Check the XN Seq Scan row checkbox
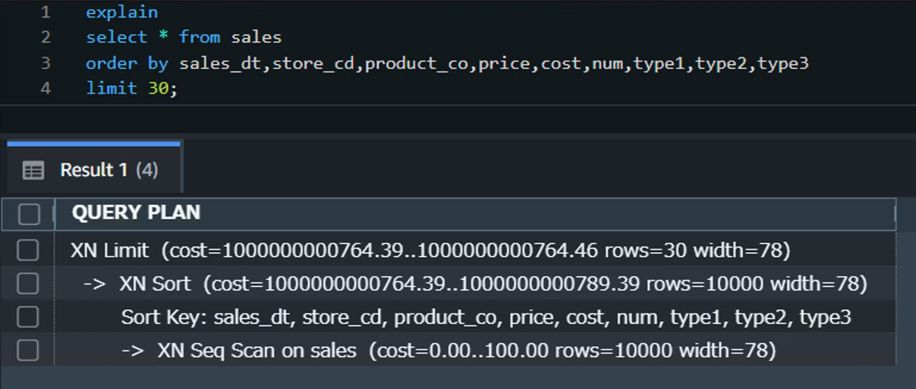The image size is (916, 389). (28, 350)
